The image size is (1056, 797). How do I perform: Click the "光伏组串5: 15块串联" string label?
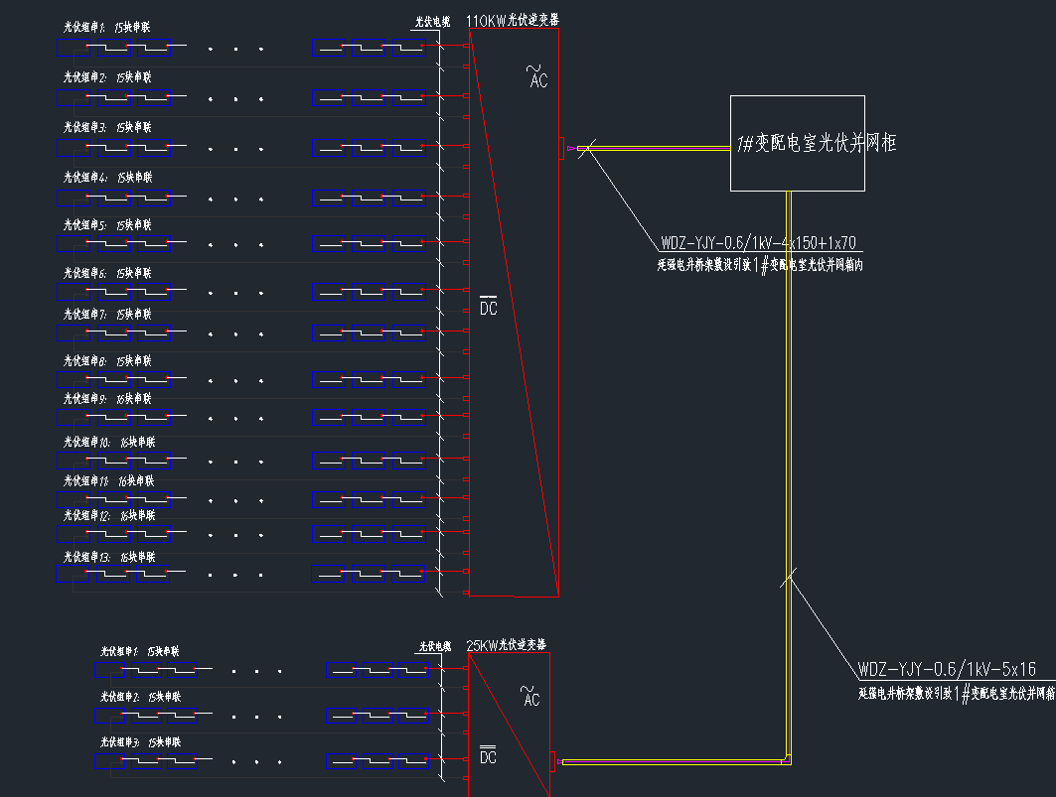coord(108,225)
